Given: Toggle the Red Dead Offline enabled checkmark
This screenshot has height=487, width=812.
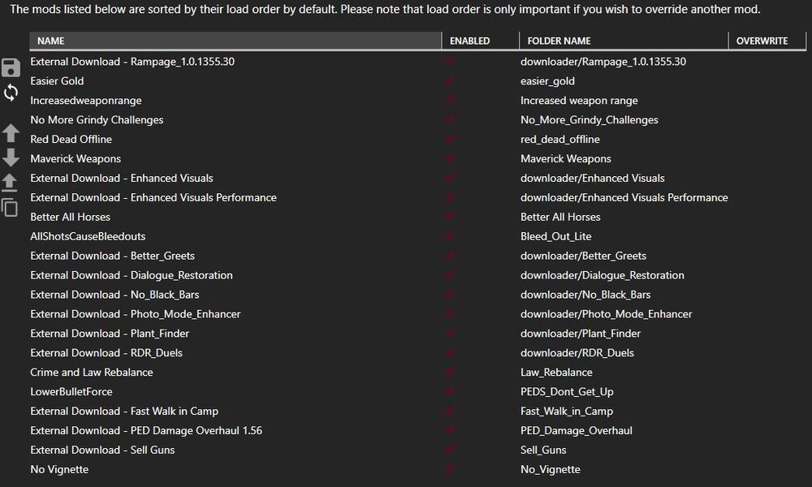Looking at the screenshot, I should (x=450, y=140).
